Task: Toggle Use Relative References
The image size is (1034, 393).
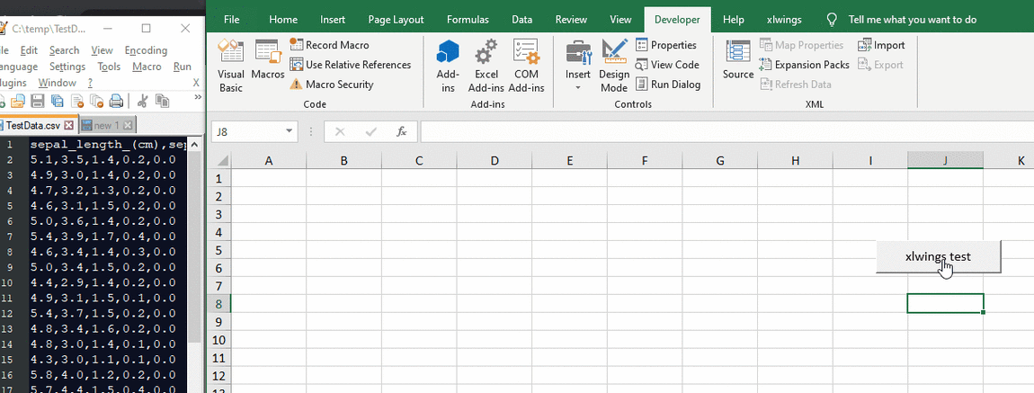Action: click(350, 65)
